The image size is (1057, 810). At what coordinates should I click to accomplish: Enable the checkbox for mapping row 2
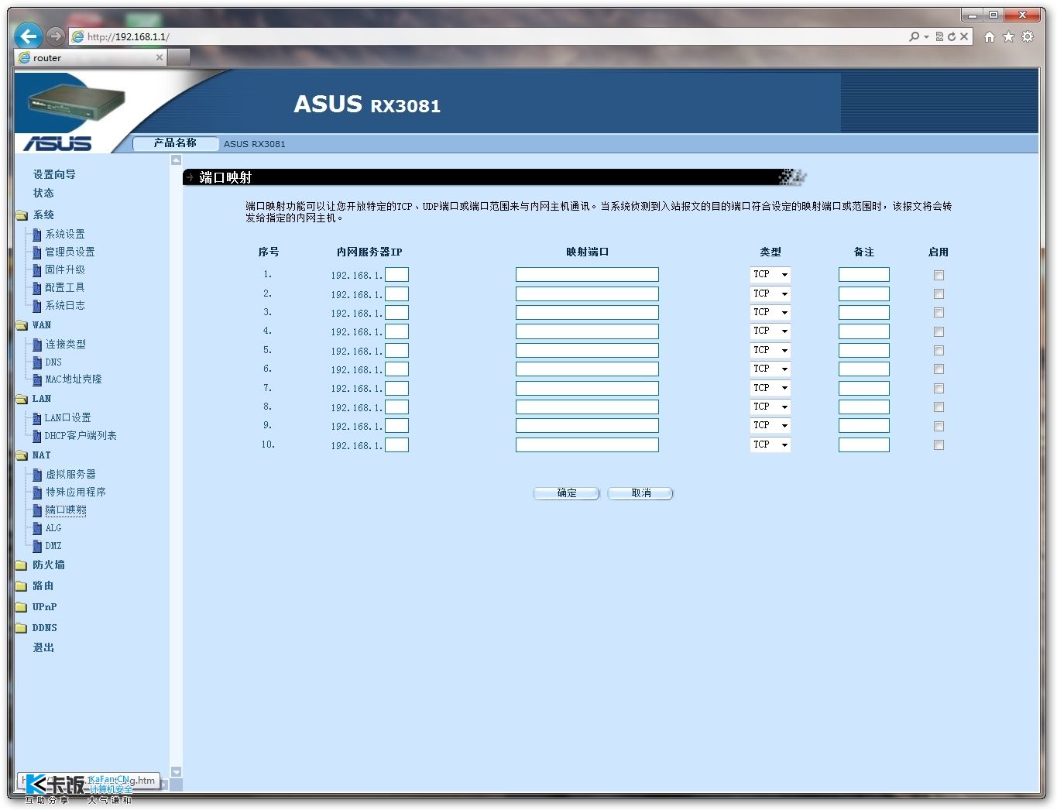939,294
